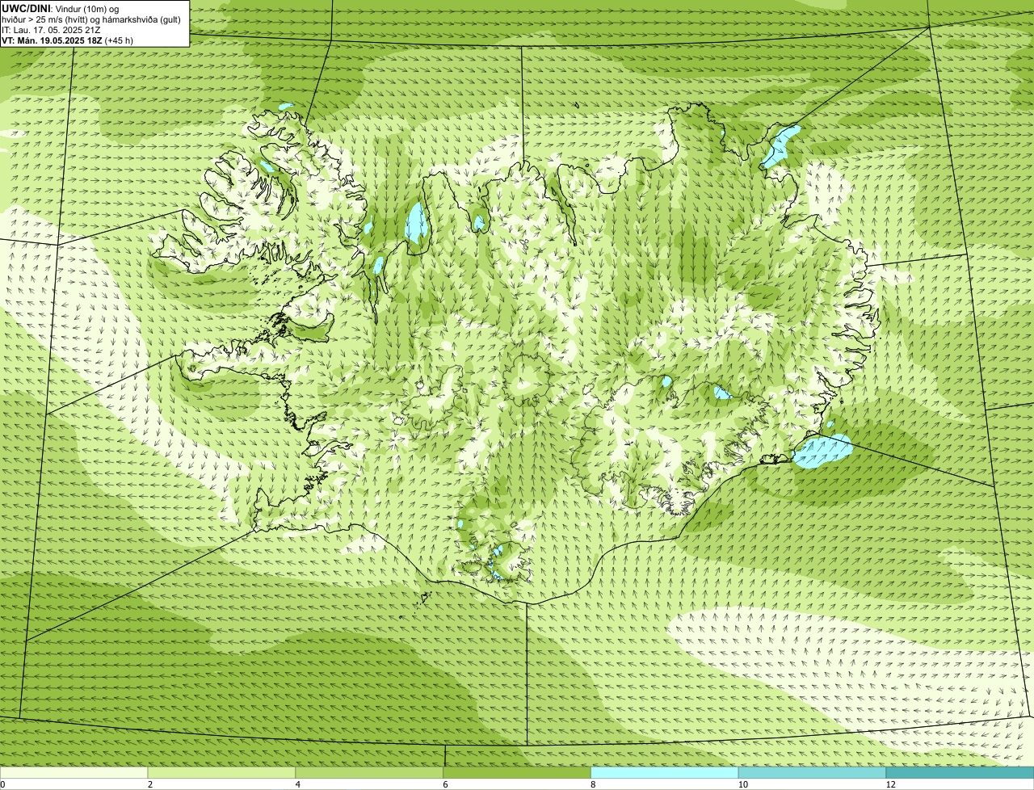Click the 4–6 m/s color bar segment
This screenshot has width=1034, height=790.
369,773
